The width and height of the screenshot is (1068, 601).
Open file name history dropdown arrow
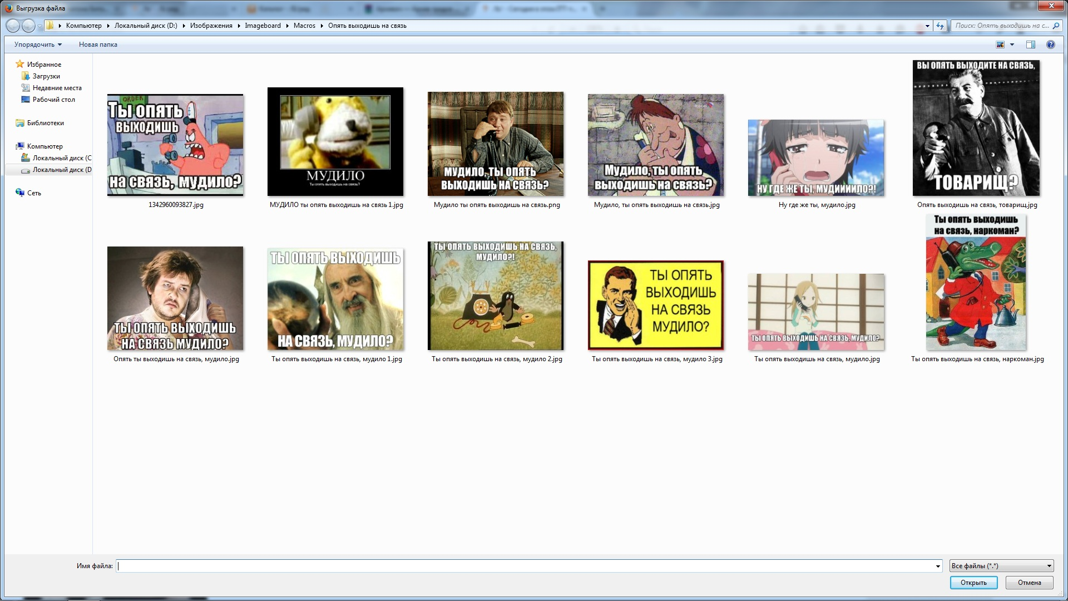point(938,566)
